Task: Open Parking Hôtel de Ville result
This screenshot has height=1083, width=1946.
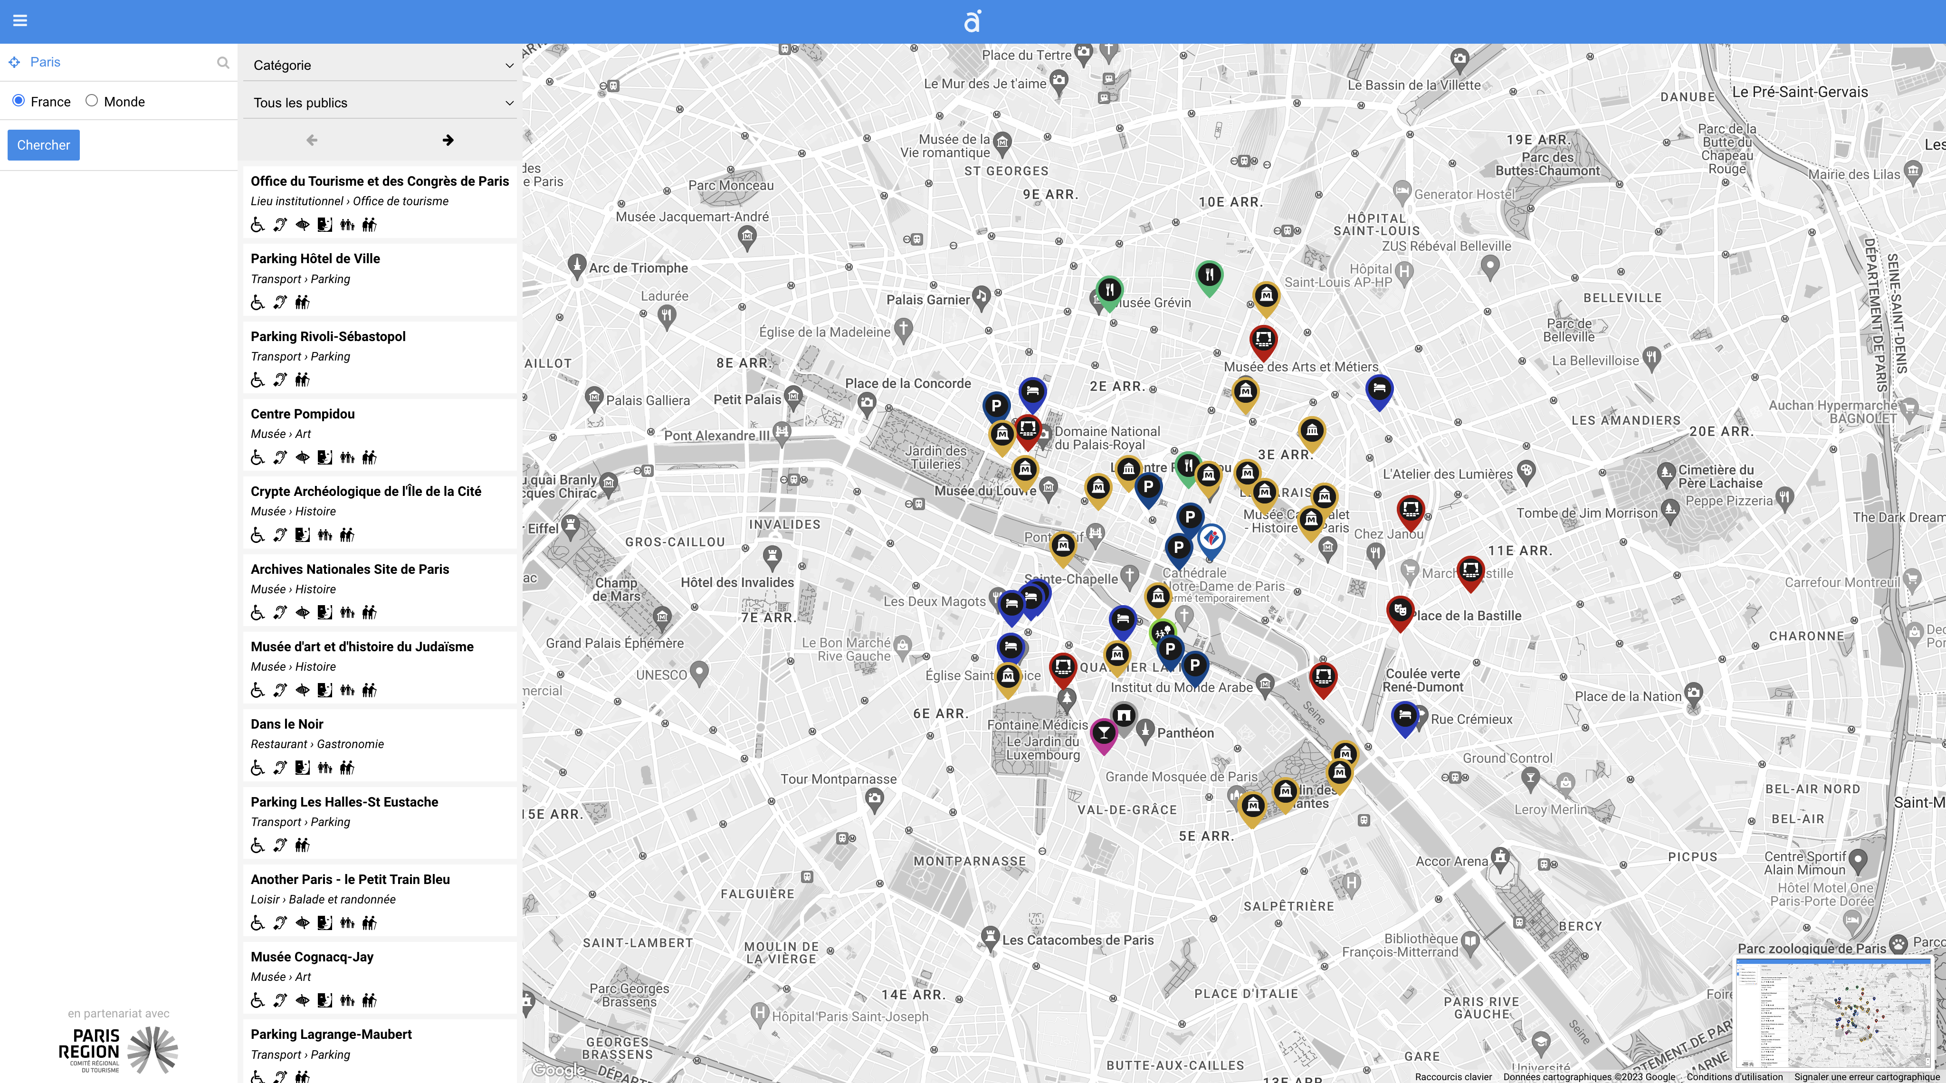Action: coord(380,279)
